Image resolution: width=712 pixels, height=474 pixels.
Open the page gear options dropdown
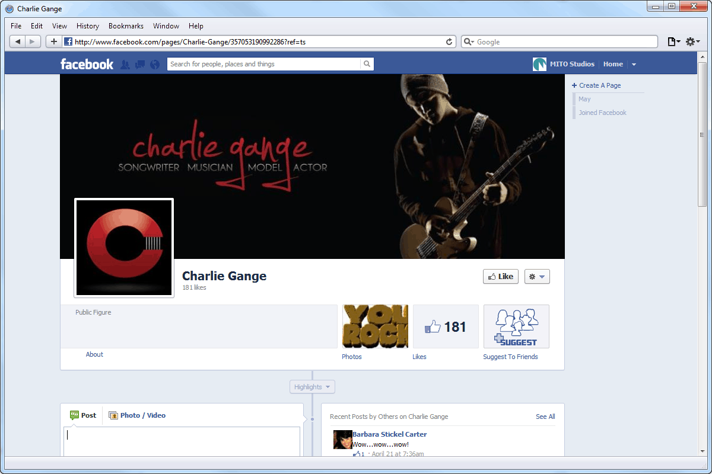537,276
